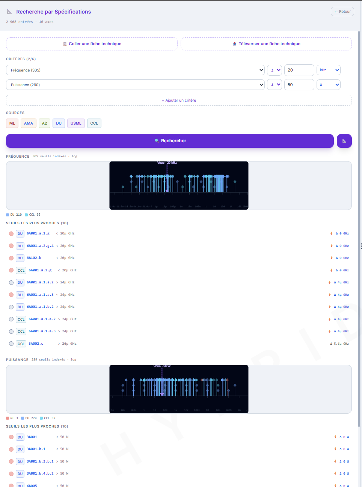The image size is (362, 487).
Task: Open the W unit dropdown
Action: tap(329, 85)
